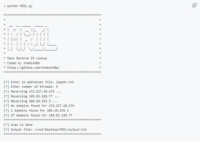Click the asterisk separator above 'Scan is done'
Viewport: 203px width, 148px height.
[52, 120]
